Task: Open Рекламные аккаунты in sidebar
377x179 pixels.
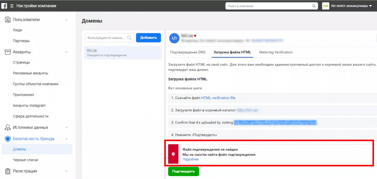Action: point(30,73)
